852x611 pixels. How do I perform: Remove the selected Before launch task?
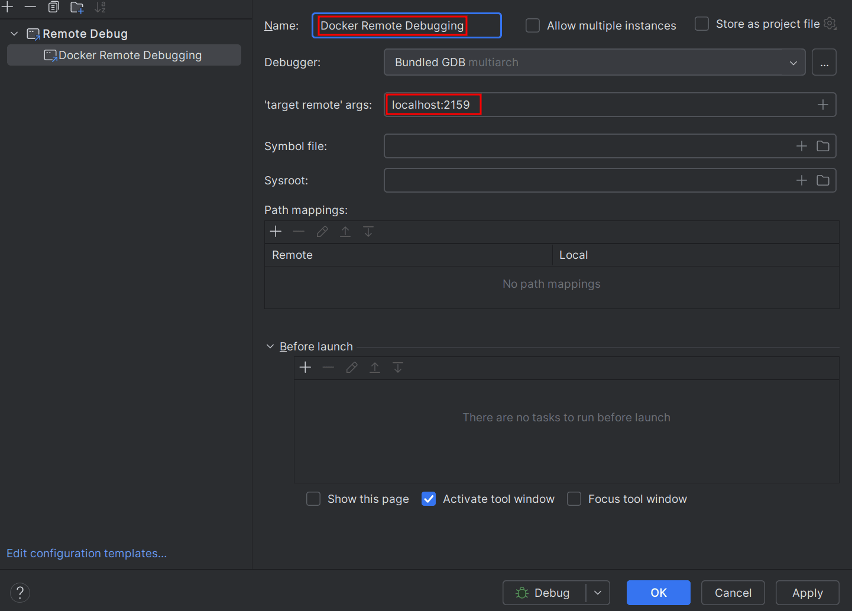(x=328, y=368)
